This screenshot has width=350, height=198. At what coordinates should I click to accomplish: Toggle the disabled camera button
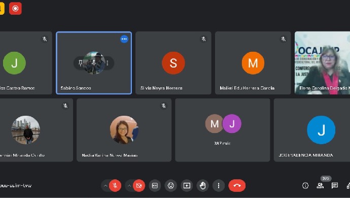tap(139, 185)
